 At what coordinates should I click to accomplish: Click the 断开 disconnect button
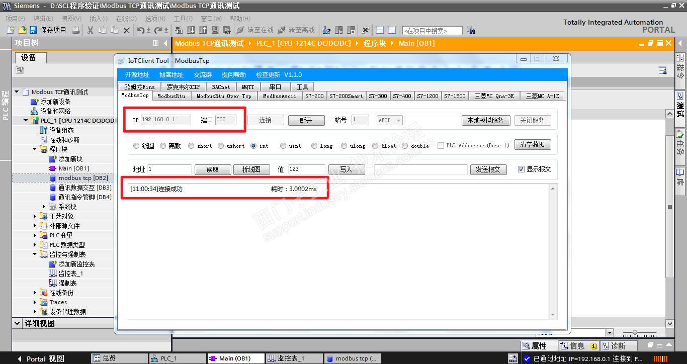click(x=306, y=120)
